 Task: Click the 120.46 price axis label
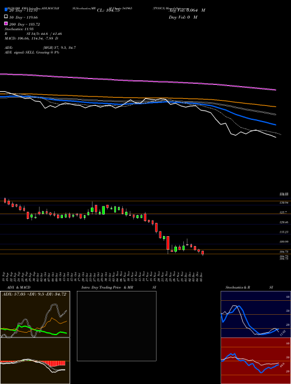(x=284, y=222)
